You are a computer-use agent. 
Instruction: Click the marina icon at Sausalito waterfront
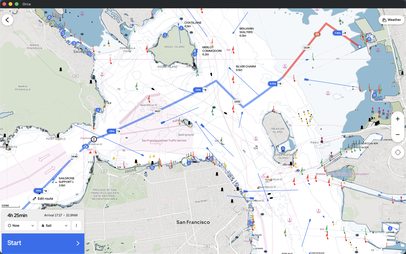[74, 43]
